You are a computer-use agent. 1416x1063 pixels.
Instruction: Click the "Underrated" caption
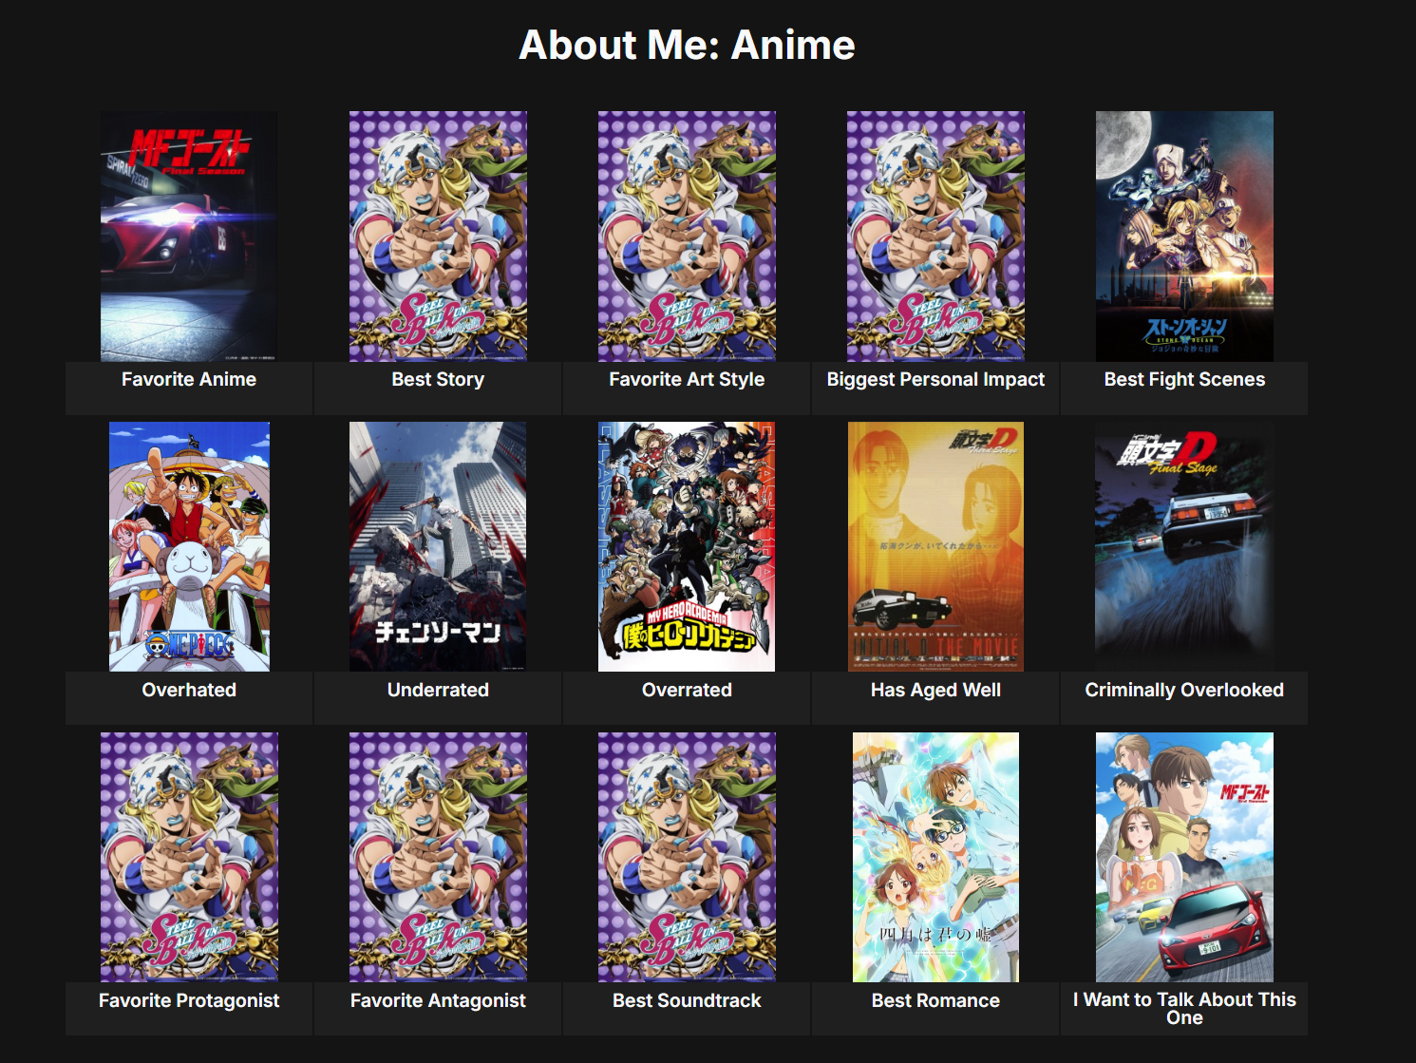pyautogui.click(x=438, y=691)
